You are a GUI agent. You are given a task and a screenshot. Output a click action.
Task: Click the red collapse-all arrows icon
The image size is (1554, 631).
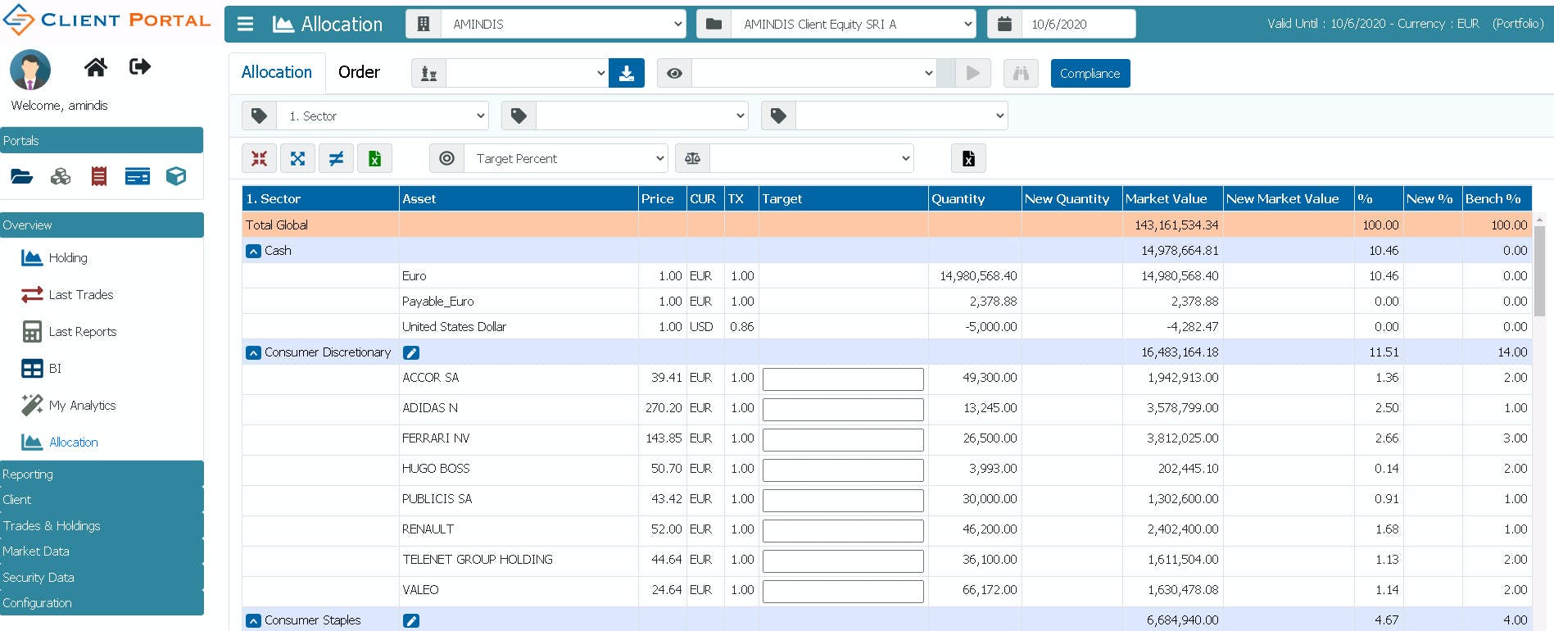pos(259,158)
